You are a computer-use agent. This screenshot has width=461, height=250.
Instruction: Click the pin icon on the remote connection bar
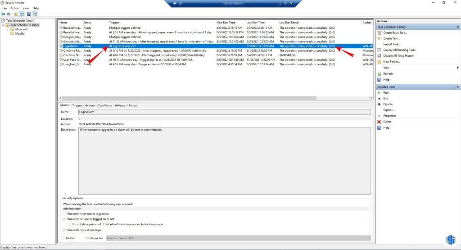175,3
